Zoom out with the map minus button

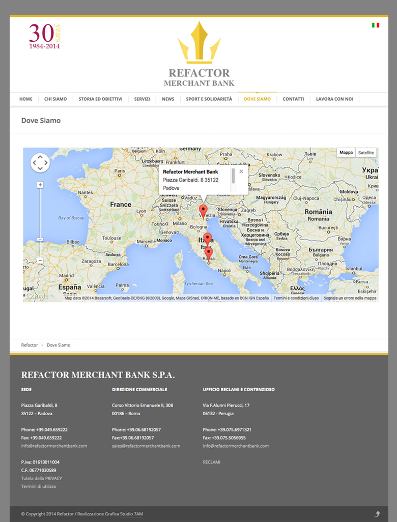[x=40, y=260]
